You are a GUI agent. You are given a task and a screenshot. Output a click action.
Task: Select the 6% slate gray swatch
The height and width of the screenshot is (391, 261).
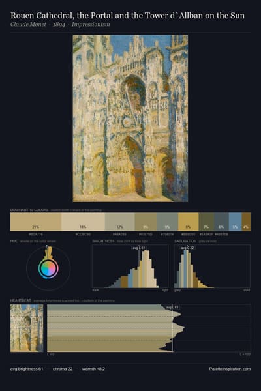pos(221,222)
